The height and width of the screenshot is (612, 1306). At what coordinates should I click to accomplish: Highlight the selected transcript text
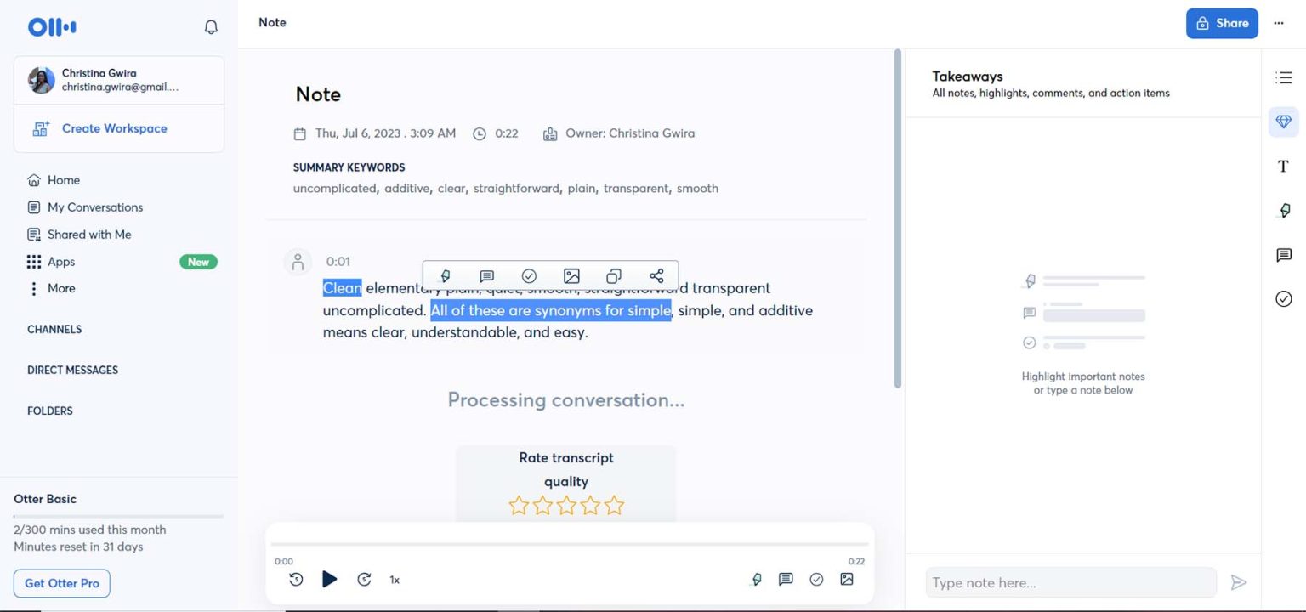point(444,275)
